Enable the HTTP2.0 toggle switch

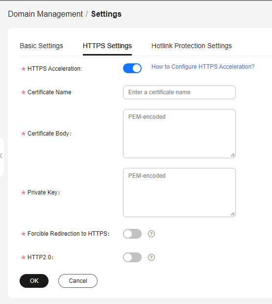(132, 257)
